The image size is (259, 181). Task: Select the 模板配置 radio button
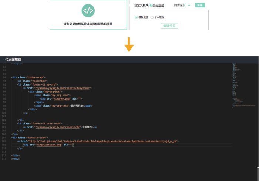[136, 17]
